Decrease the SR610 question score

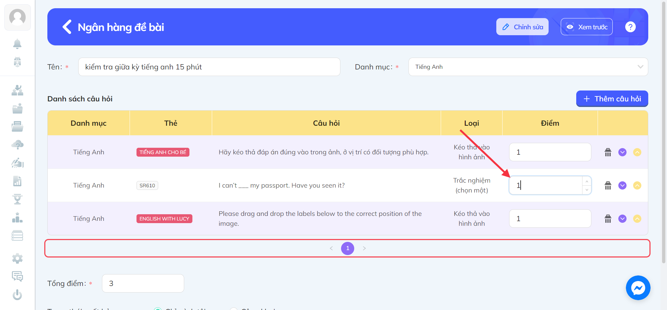(x=587, y=190)
